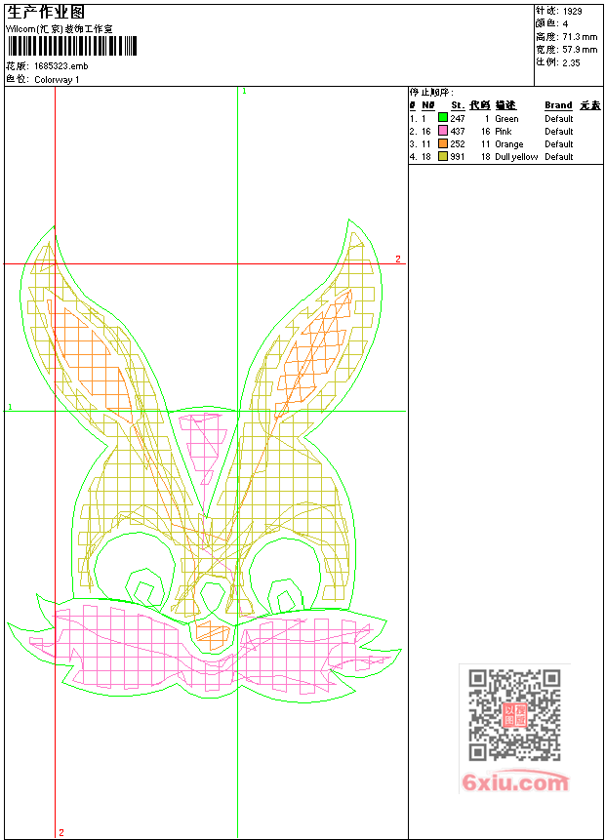This screenshot has height=840, width=605.
Task: Click the stitch value 991 in Dull yellow row
Action: pyautogui.click(x=458, y=157)
